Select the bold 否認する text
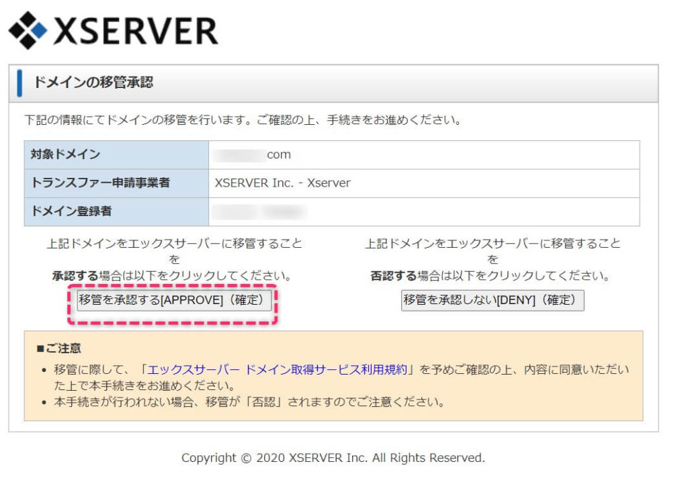 393,276
